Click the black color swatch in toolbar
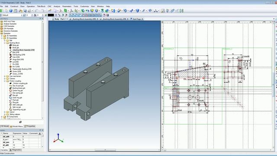Image resolution: width=277 pixels, height=156 pixels. pos(51,15)
